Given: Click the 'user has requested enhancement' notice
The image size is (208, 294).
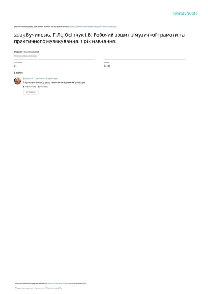Looking at the screenshot, I should tap(39, 288).
